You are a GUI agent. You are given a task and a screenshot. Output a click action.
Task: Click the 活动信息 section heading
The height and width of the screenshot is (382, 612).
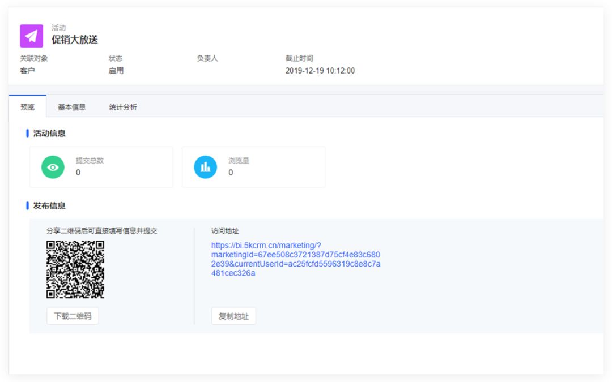pos(49,134)
